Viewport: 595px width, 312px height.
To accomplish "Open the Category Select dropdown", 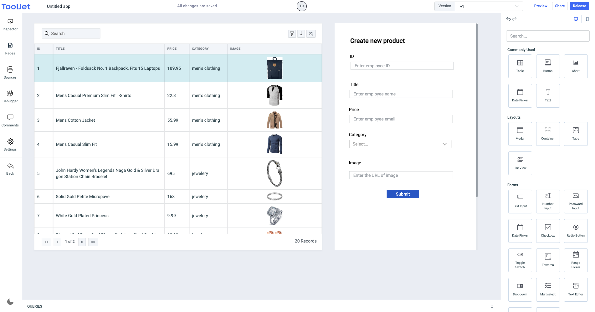I will [x=400, y=144].
